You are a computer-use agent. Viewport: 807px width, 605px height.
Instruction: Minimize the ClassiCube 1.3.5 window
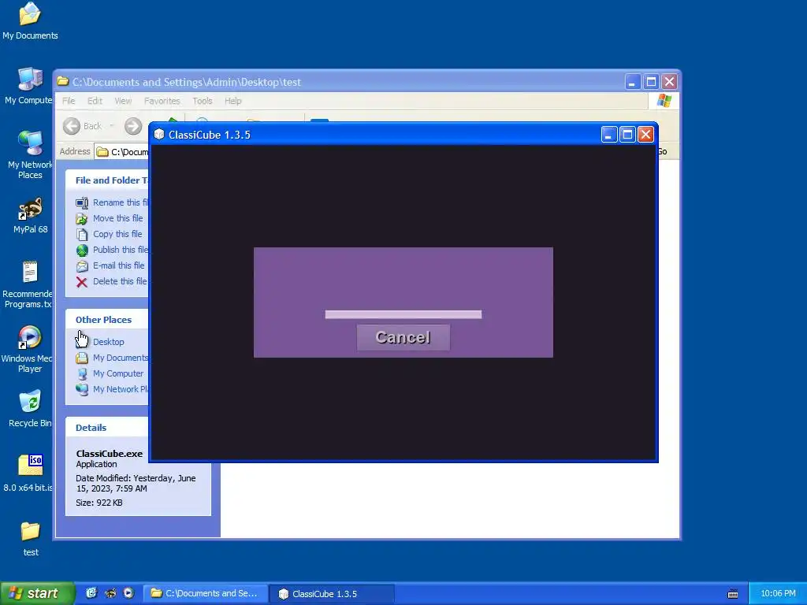(609, 135)
